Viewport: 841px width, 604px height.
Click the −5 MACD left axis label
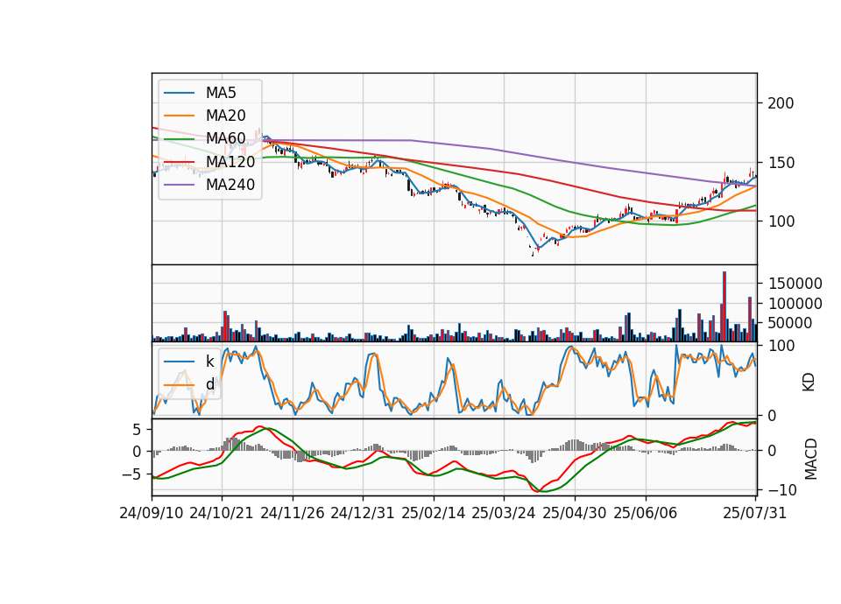[x=132, y=474]
